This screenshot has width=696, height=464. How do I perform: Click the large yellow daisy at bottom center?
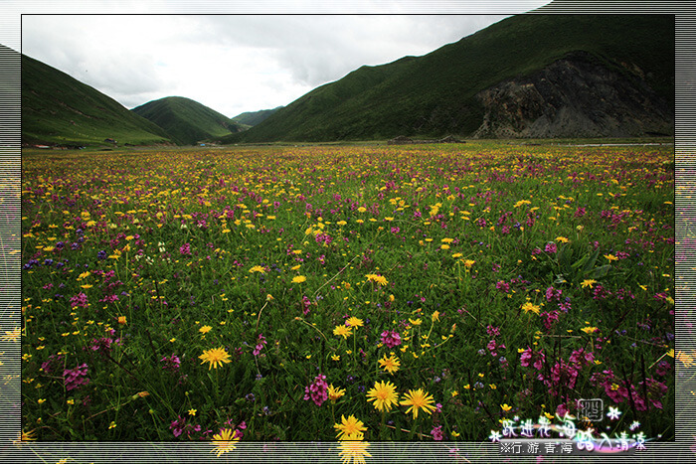pyautogui.click(x=383, y=395)
